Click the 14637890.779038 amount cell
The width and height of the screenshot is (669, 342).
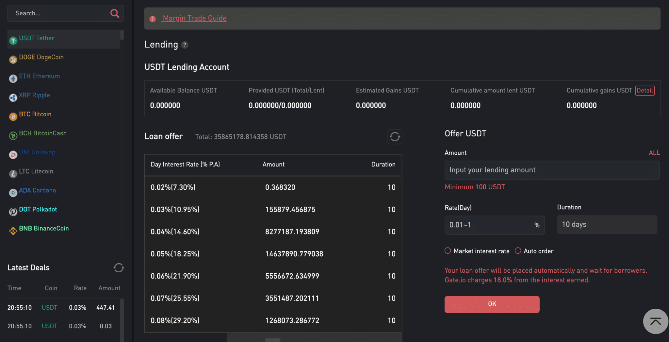tap(294, 254)
